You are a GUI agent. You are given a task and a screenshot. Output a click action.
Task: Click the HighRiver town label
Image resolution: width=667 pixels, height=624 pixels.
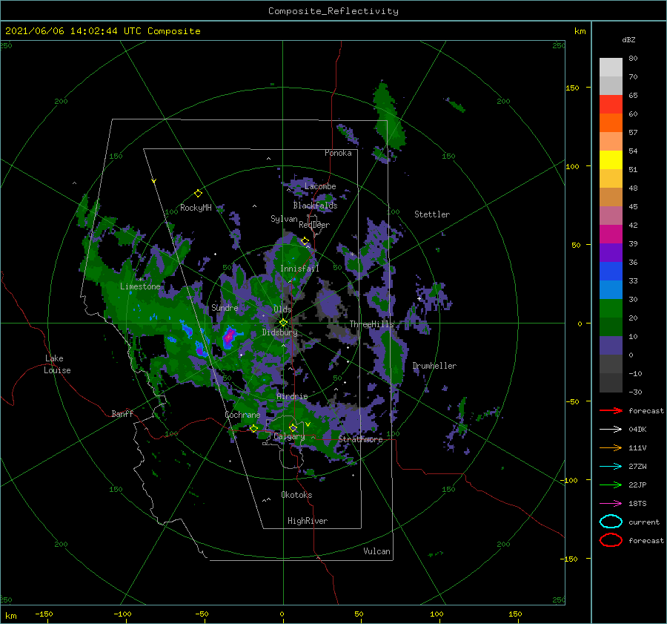(x=308, y=521)
